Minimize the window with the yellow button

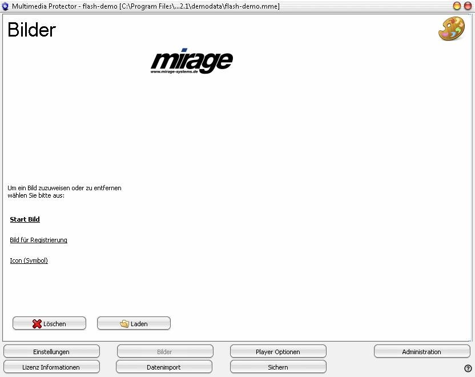(x=457, y=6)
